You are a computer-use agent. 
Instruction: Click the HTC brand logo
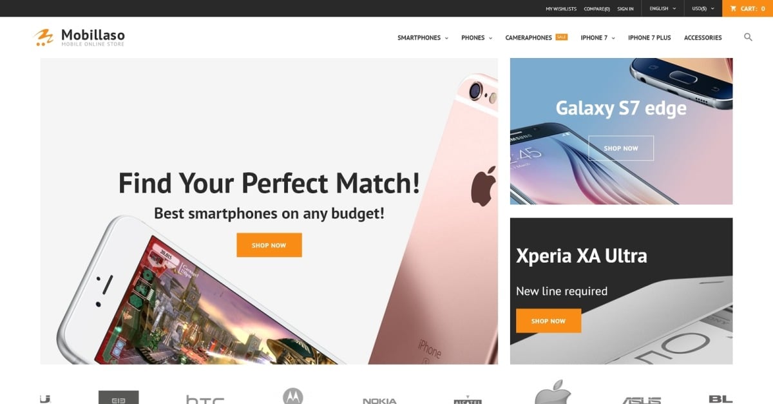(x=205, y=399)
